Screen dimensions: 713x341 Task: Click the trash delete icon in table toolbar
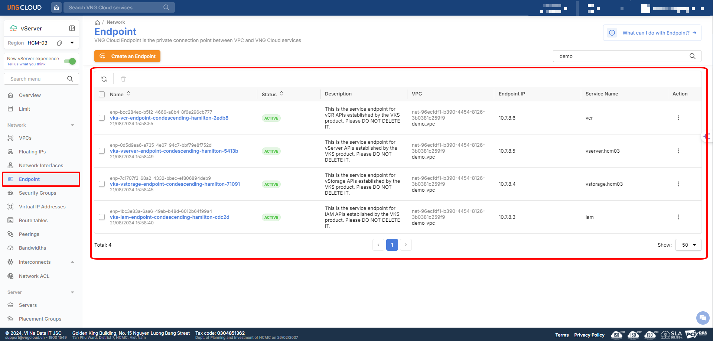coord(123,79)
